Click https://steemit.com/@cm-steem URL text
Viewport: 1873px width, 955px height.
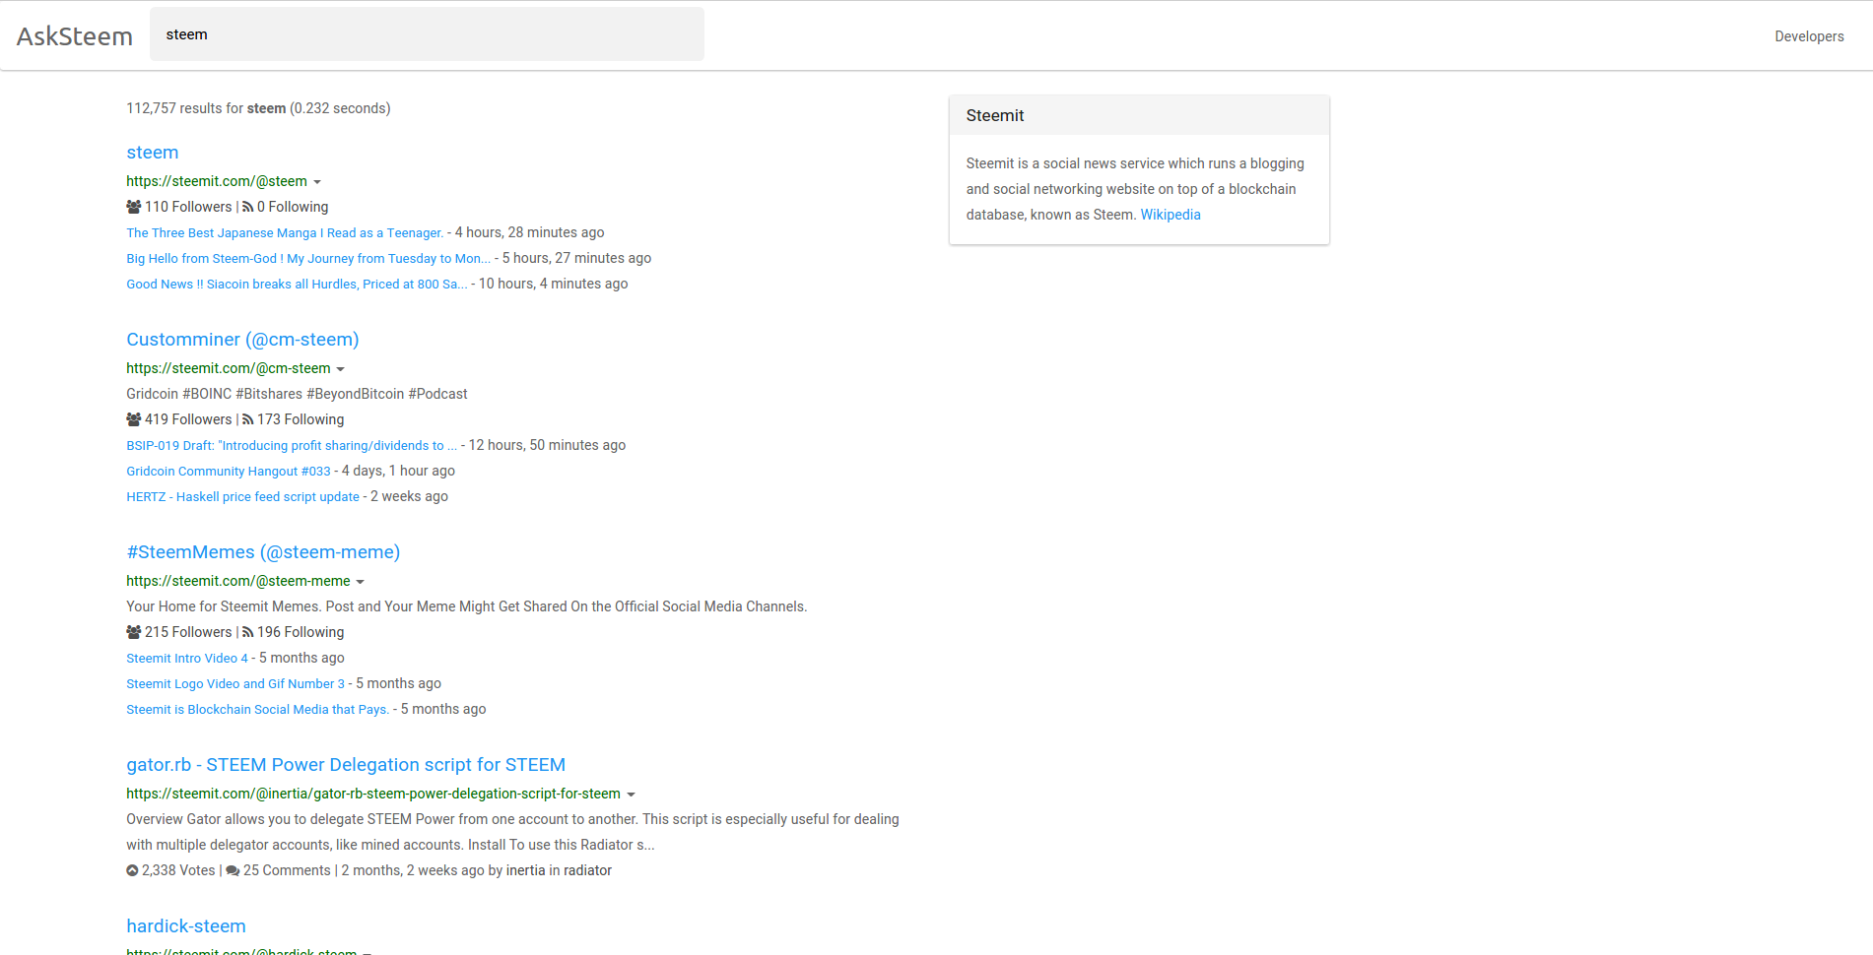pos(229,368)
